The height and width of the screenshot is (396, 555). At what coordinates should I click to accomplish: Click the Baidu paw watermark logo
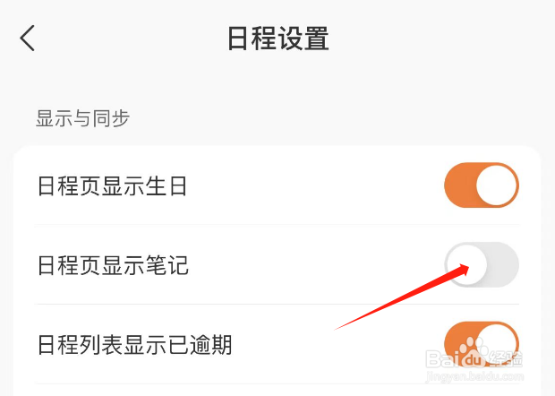pos(474,351)
